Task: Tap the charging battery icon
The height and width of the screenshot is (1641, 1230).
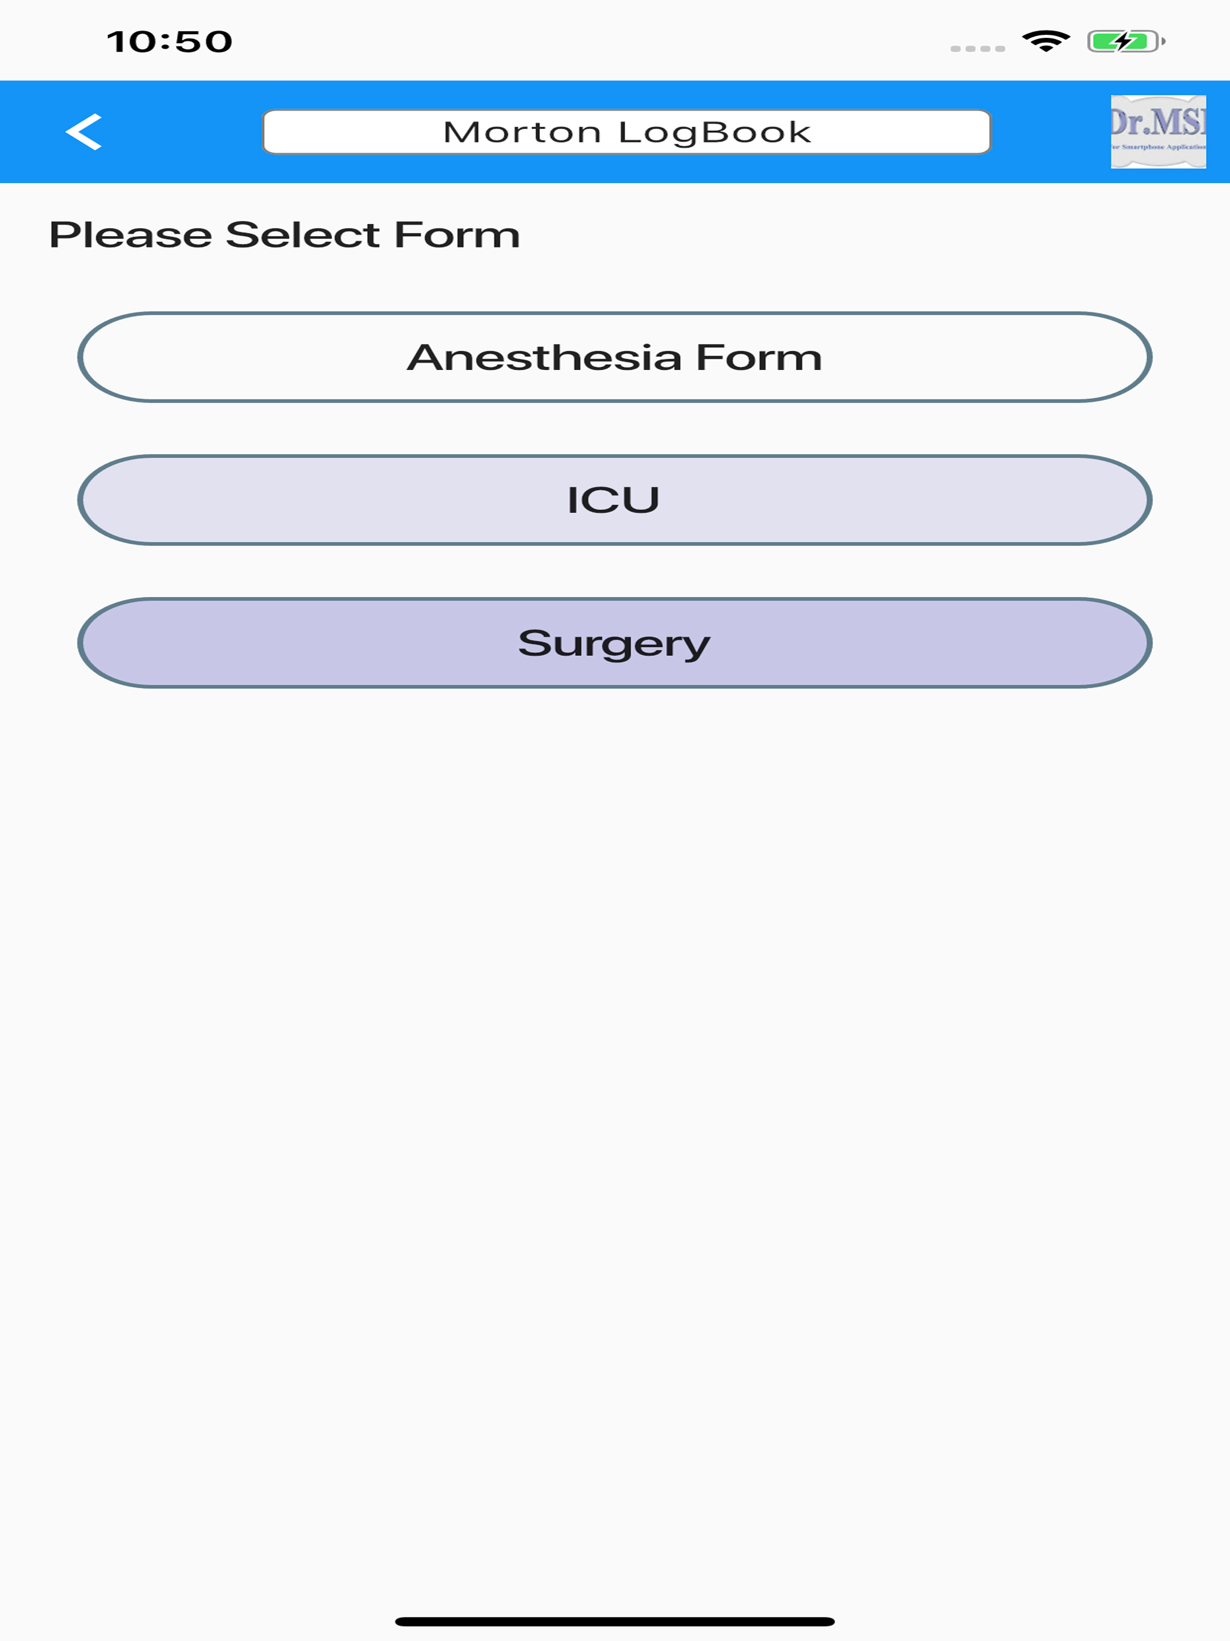Action: pos(1125,41)
